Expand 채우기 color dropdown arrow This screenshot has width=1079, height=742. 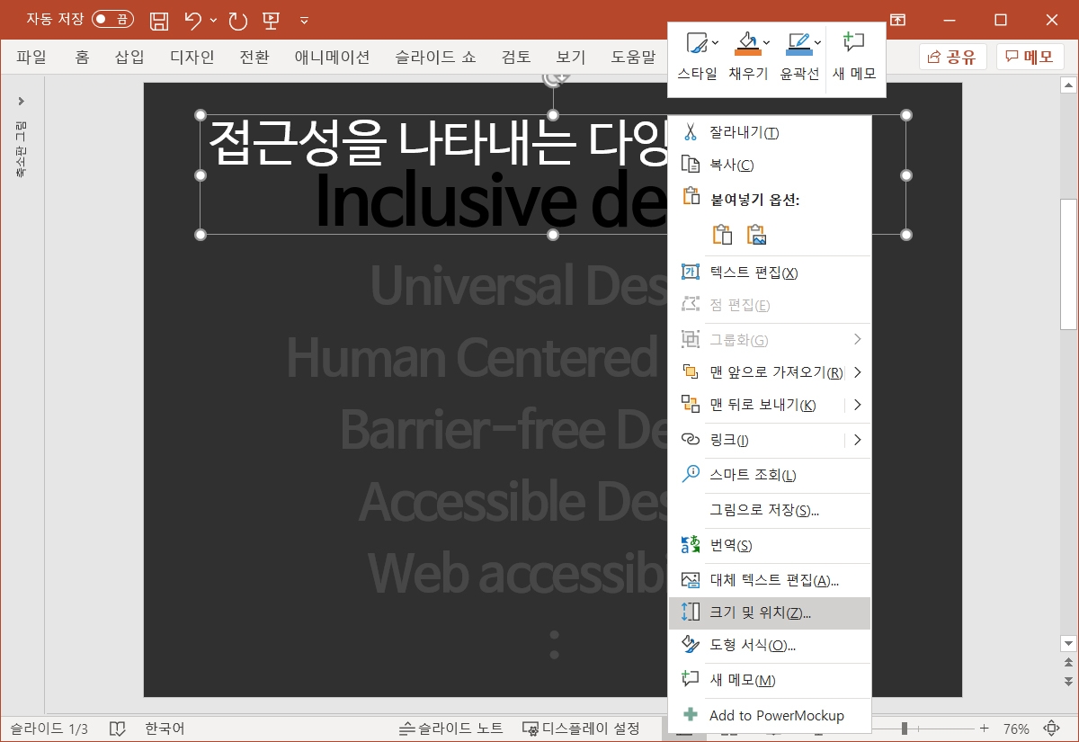tap(766, 42)
